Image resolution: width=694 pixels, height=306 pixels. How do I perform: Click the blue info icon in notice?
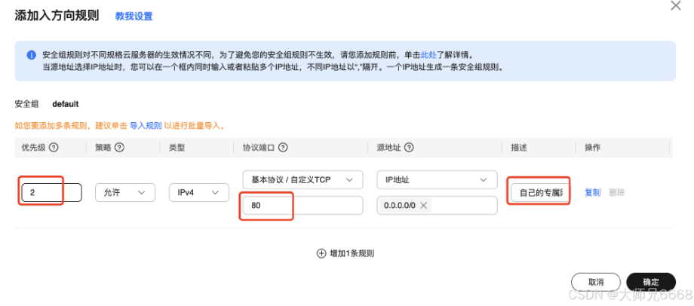(x=32, y=55)
